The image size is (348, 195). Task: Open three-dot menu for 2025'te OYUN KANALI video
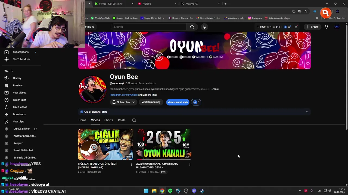pyautogui.click(x=190, y=164)
